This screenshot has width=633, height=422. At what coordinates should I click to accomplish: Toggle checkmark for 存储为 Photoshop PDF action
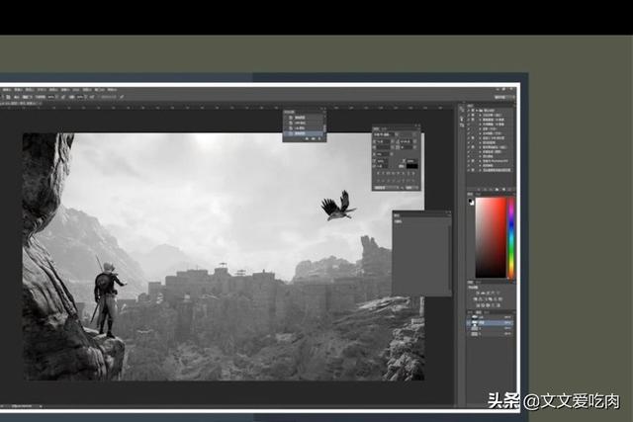point(469,161)
